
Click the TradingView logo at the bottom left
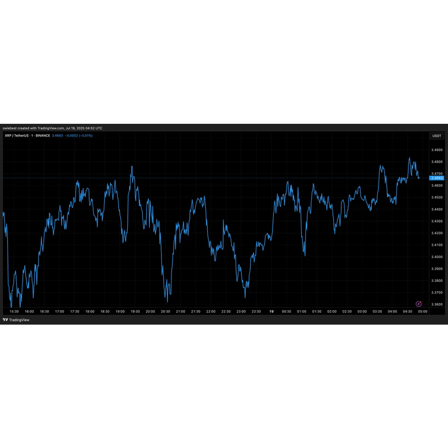16,320
